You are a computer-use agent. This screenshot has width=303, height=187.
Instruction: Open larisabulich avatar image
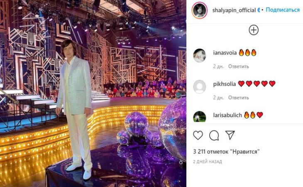click(199, 117)
